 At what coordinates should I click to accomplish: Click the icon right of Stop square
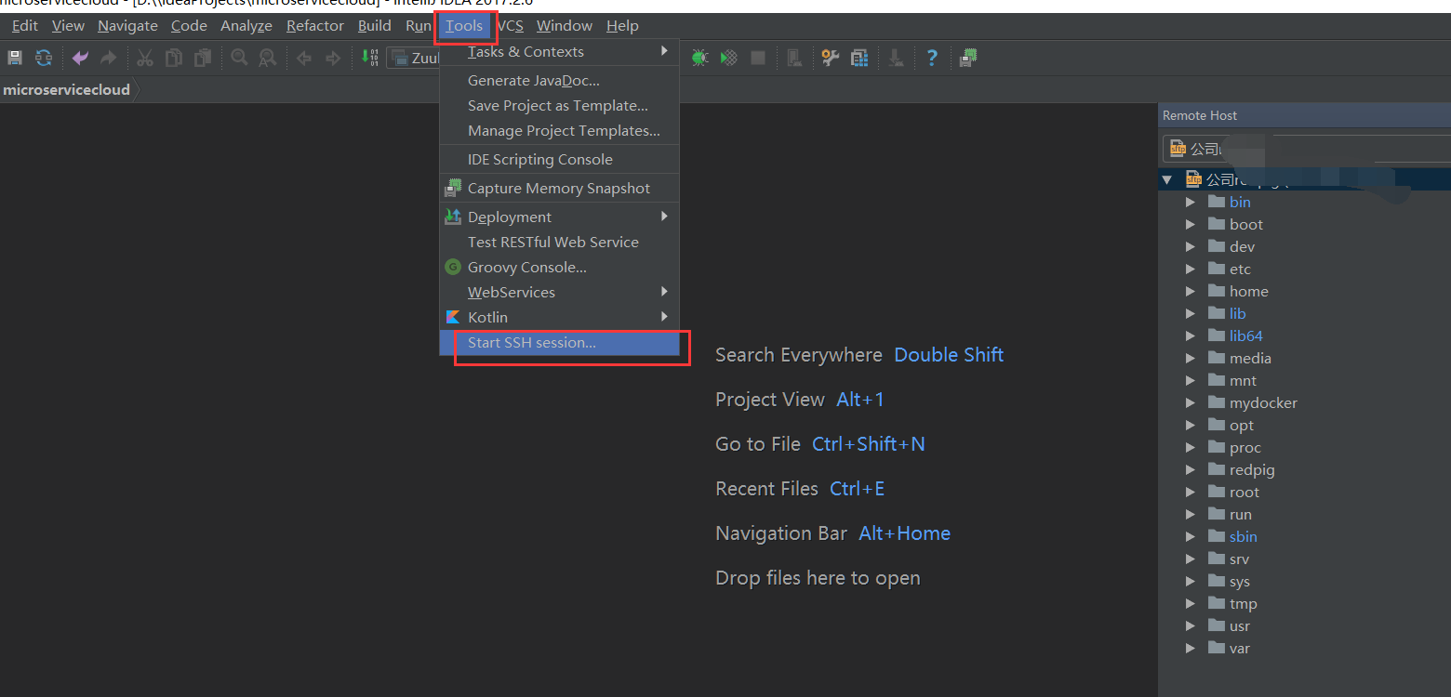794,58
